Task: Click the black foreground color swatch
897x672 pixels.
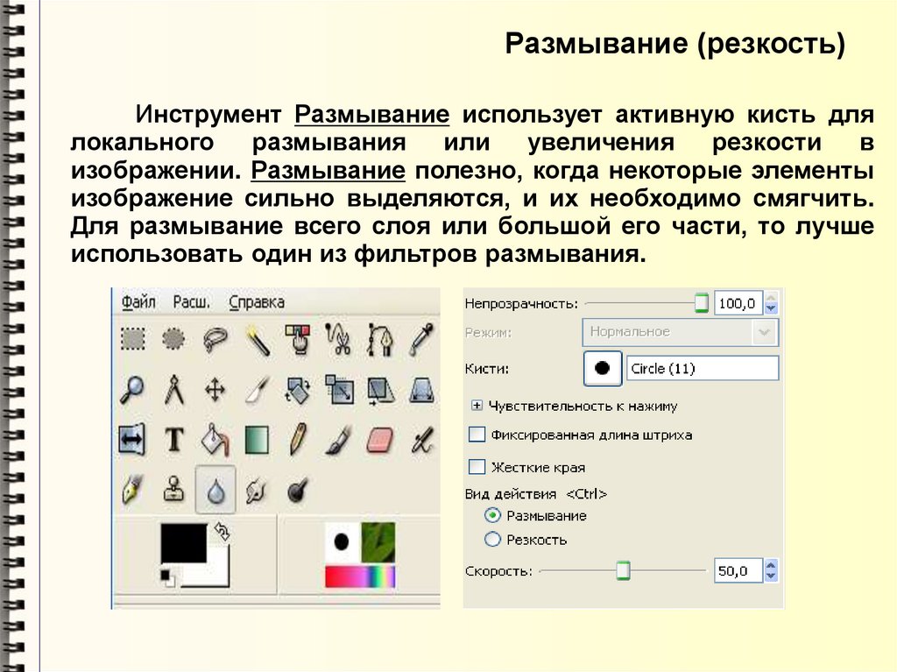Action: [184, 543]
